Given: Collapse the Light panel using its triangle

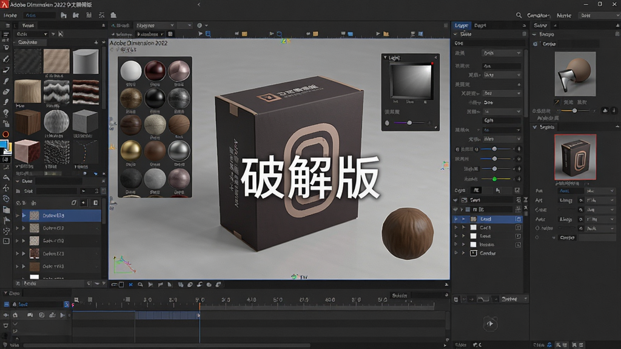Looking at the screenshot, I should coord(385,58).
